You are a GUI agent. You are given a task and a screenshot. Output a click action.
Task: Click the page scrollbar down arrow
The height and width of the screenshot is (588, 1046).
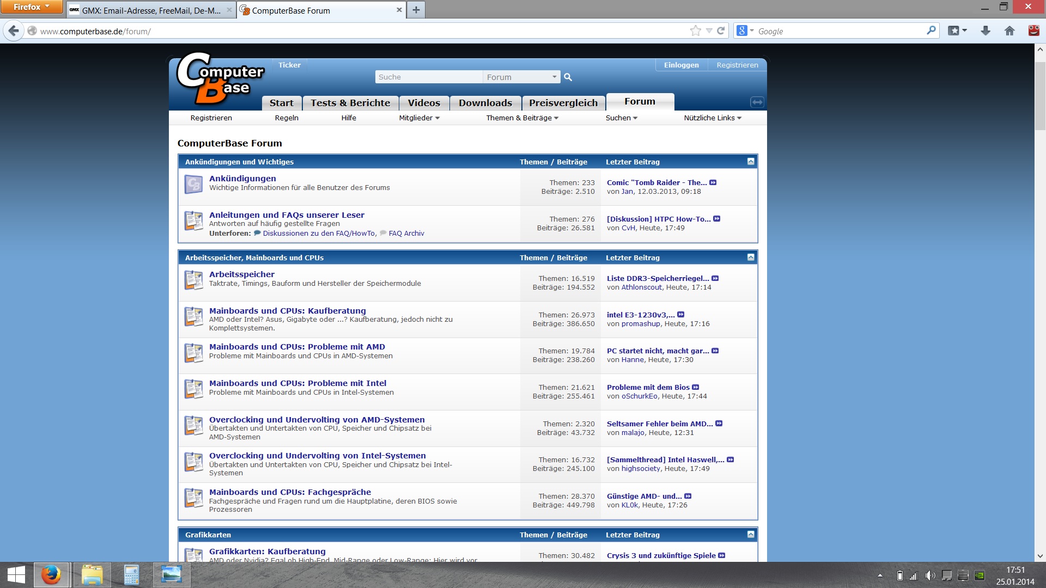1040,556
